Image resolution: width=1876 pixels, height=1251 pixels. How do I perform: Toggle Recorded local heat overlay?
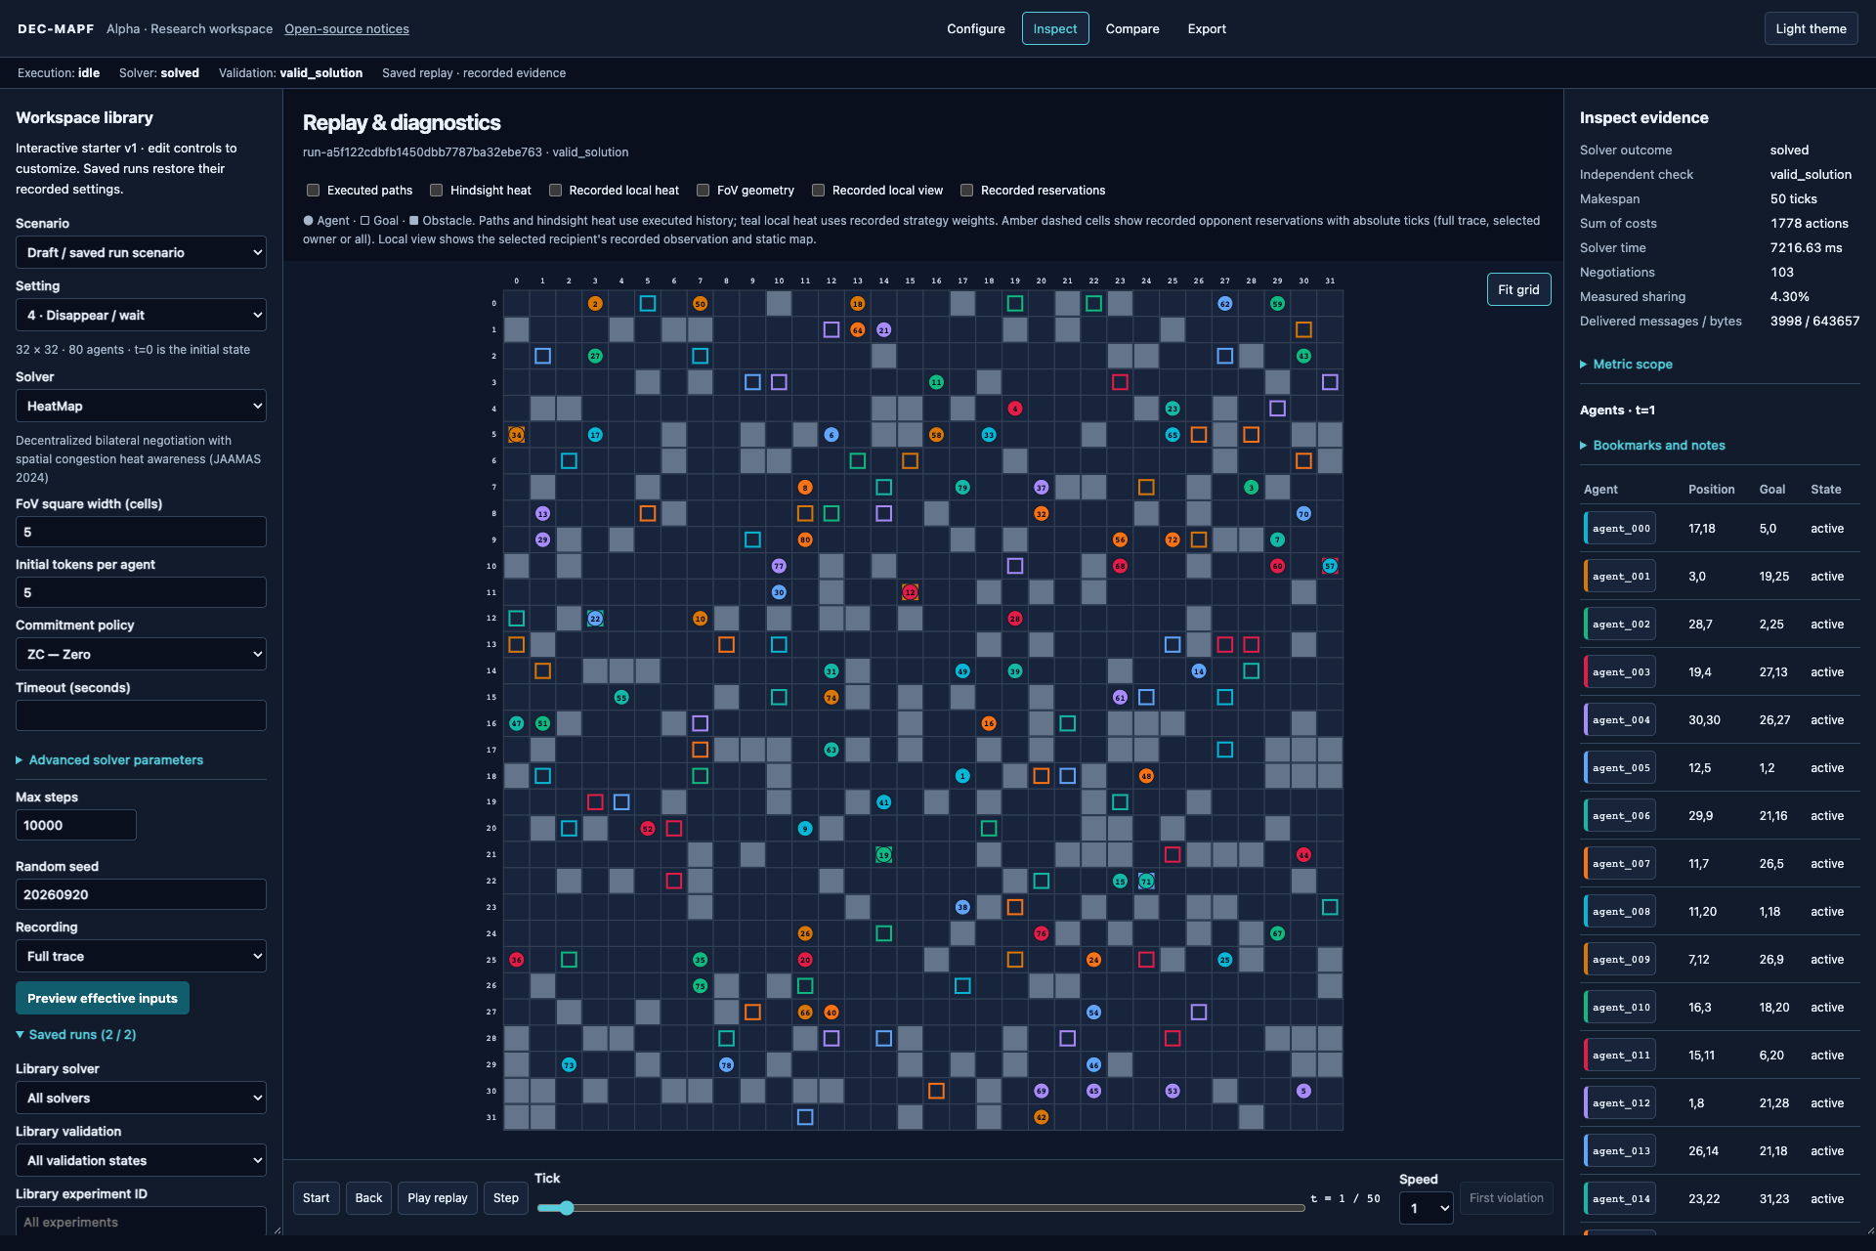click(x=556, y=191)
